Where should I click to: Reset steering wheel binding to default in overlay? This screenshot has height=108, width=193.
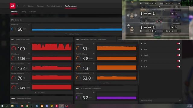point(177,10)
